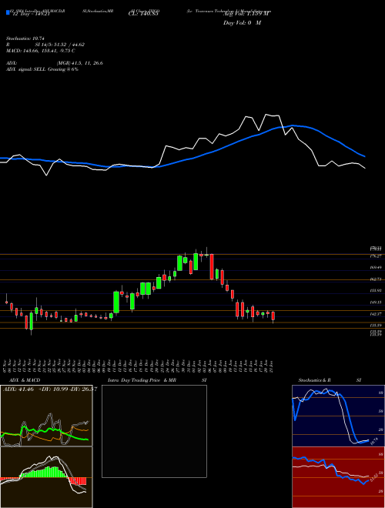Image resolution: width=385 pixels, height=508 pixels.
Task: Click the 10.74 value in the Stochastics panel
Action: coord(373,441)
